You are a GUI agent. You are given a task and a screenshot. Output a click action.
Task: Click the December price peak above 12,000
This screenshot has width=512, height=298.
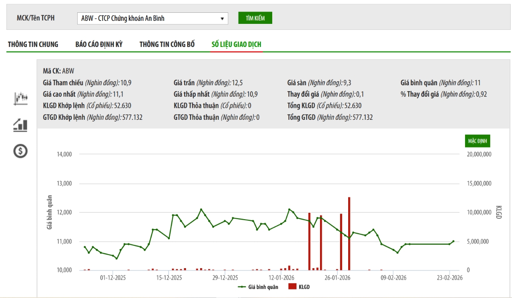pos(201,209)
